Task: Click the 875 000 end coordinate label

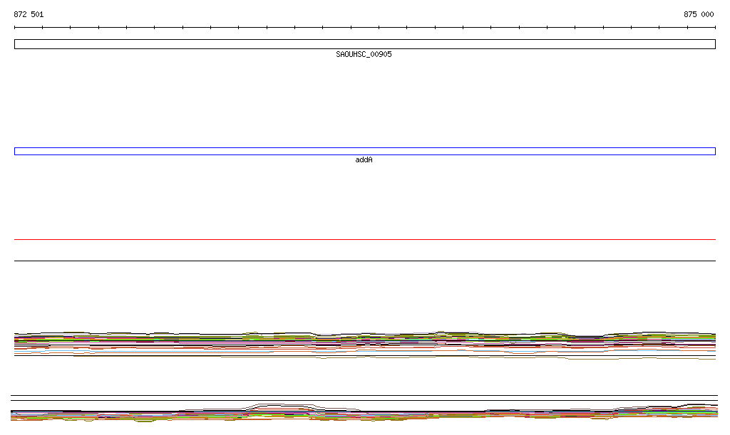Action: (698, 14)
